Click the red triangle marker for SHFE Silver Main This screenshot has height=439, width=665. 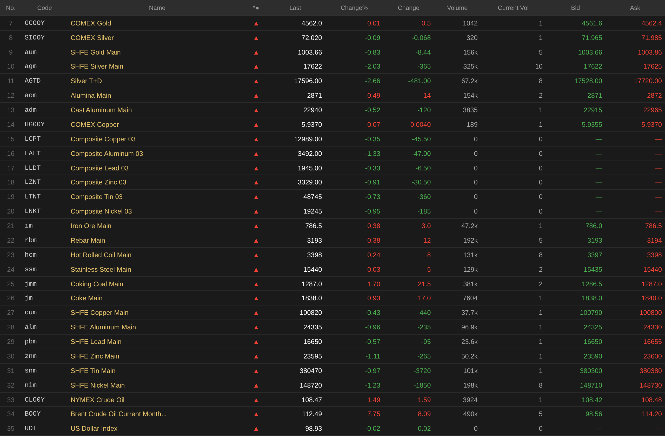[256, 67]
